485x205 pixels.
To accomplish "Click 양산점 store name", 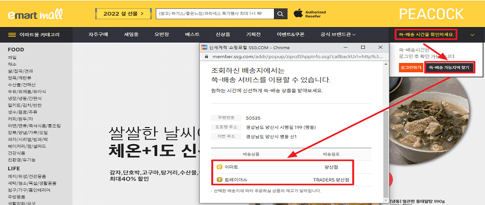I will point(331,167).
